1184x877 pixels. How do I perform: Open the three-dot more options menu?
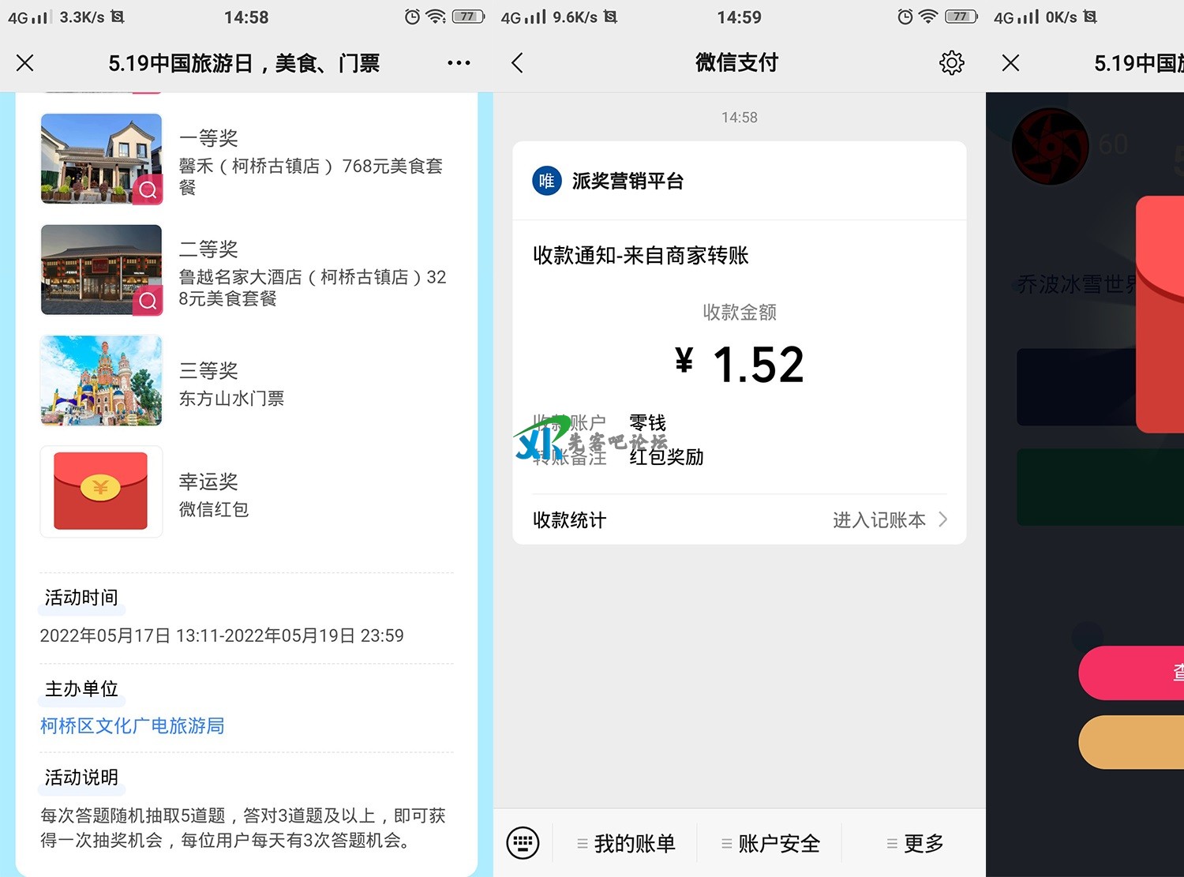(x=458, y=63)
